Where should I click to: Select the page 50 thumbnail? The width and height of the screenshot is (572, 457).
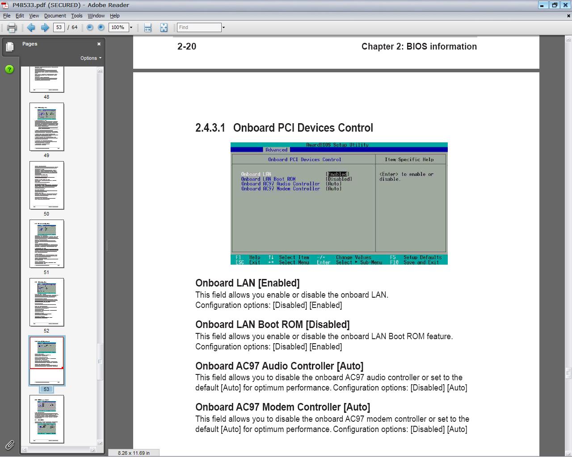[x=46, y=185]
